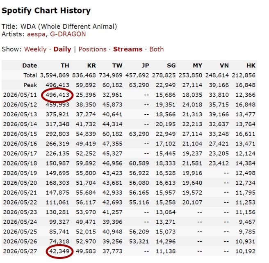Click the date 2026/05/15

coord(20,134)
